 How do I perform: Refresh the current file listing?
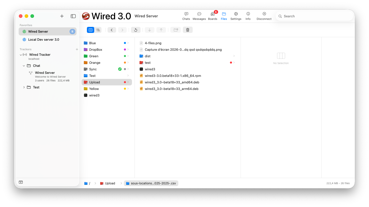coord(136,30)
